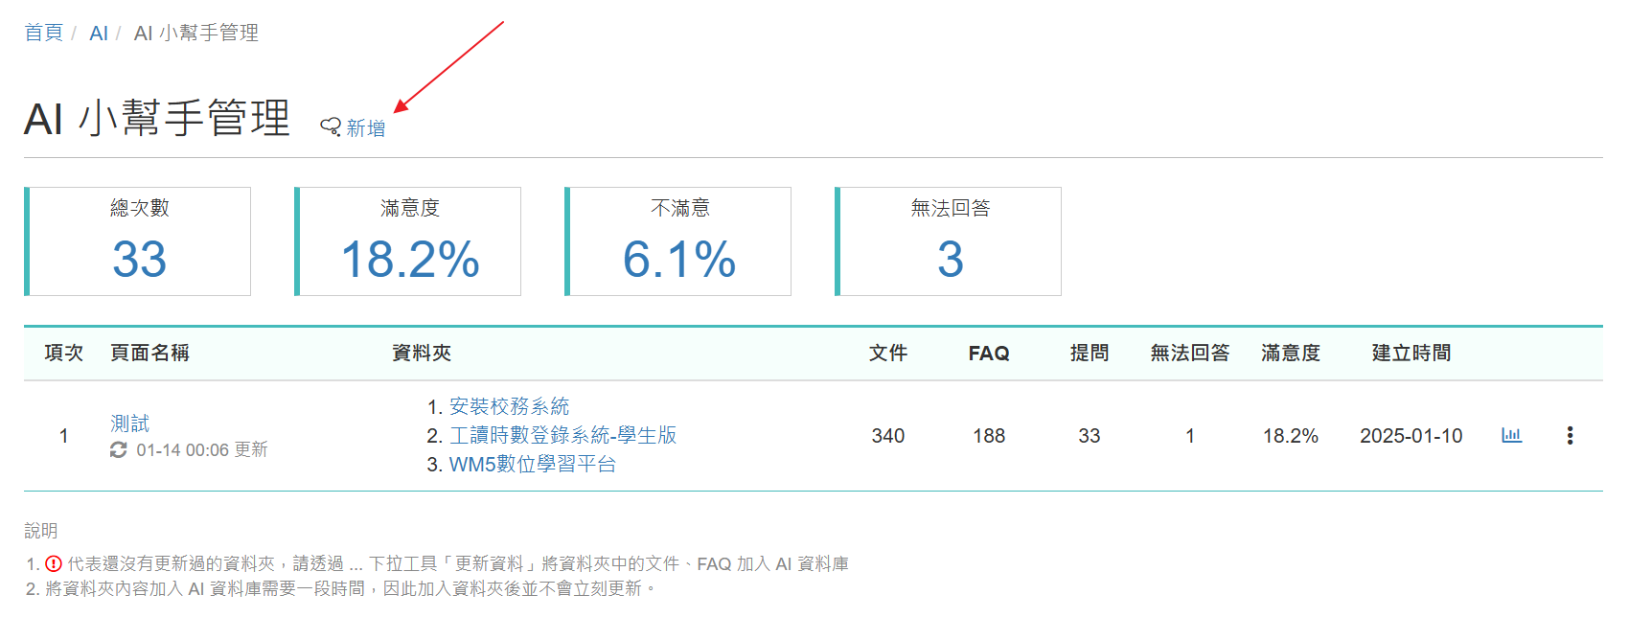Open the WM5數位學習平台 folder link
The image size is (1629, 618).
[532, 465]
